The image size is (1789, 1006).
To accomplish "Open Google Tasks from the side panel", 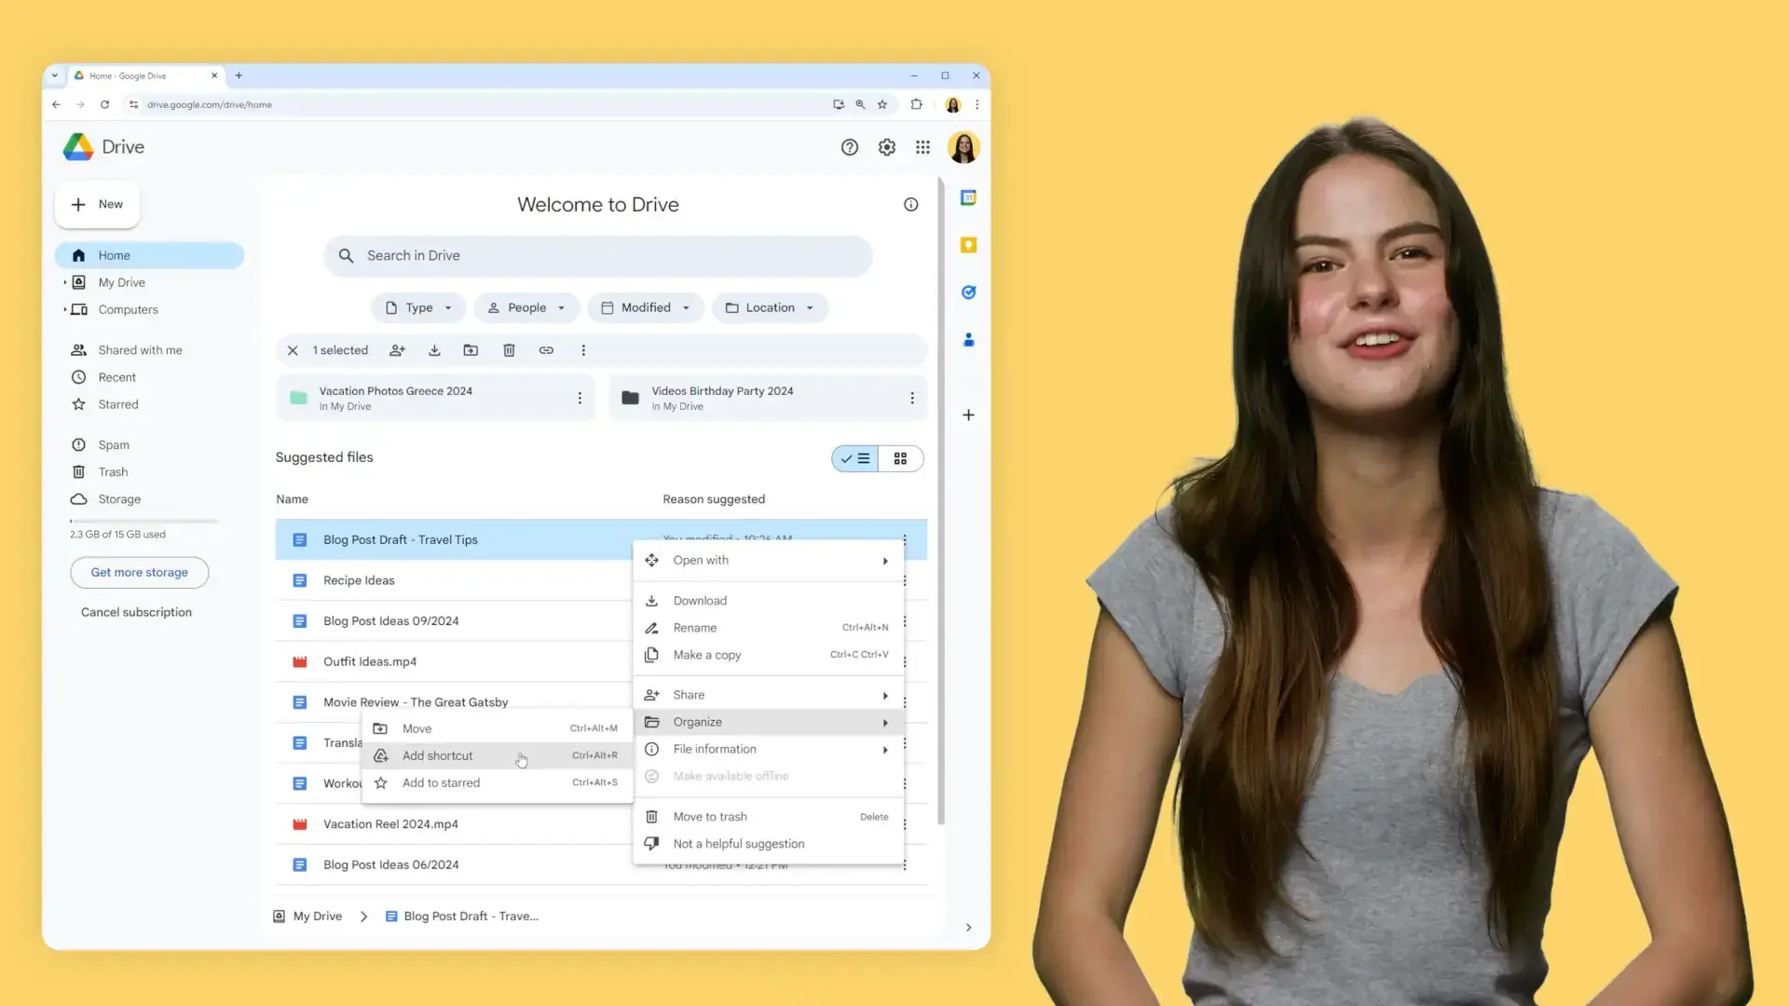I will [x=969, y=292].
